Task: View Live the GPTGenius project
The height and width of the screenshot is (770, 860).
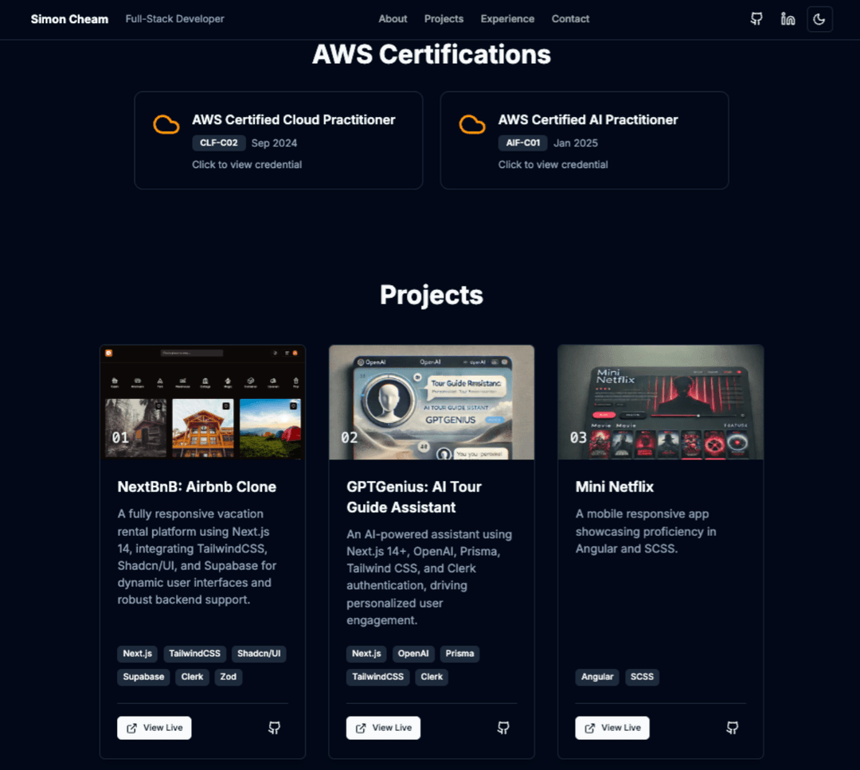Action: (x=383, y=727)
